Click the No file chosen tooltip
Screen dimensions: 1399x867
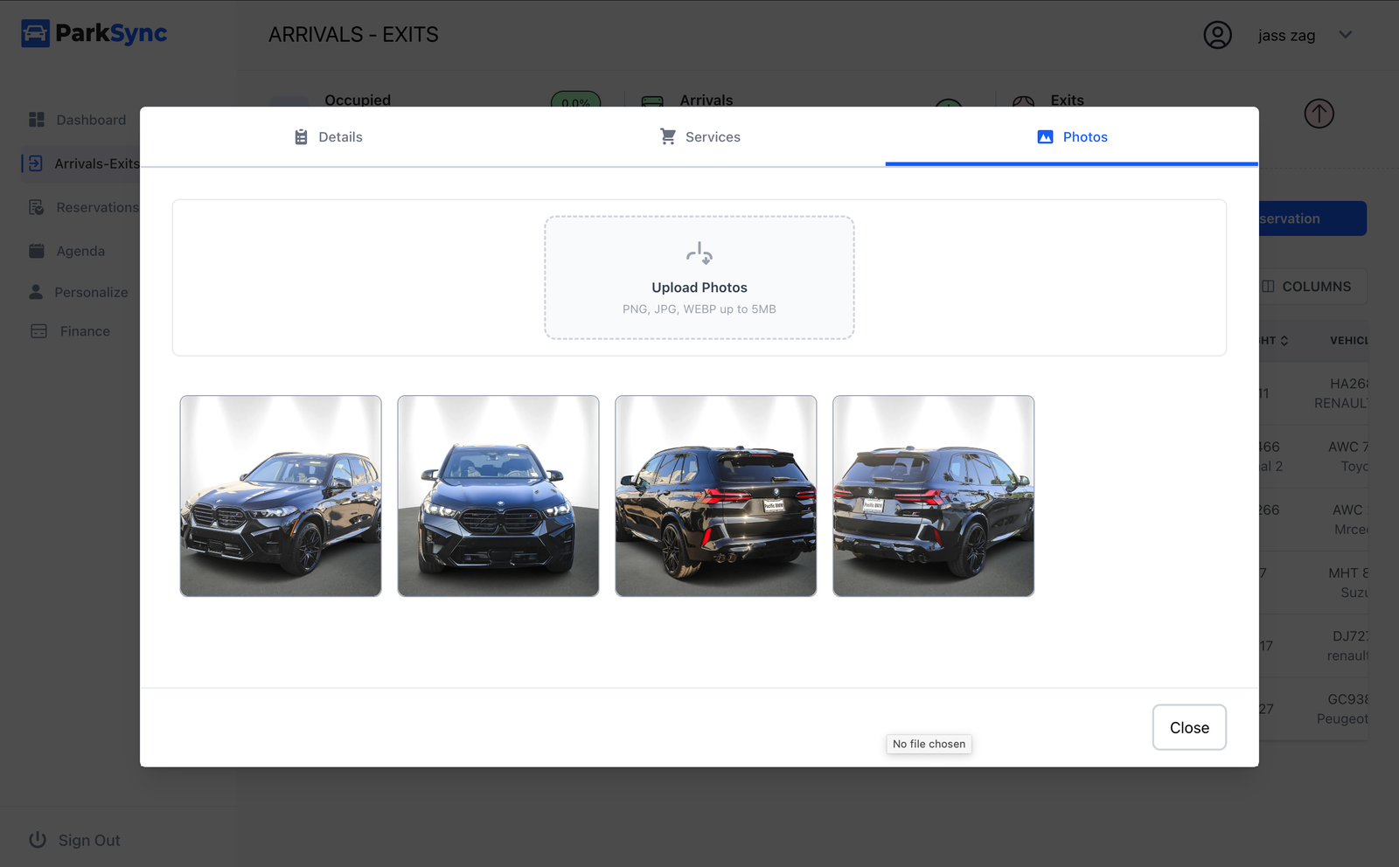point(929,744)
